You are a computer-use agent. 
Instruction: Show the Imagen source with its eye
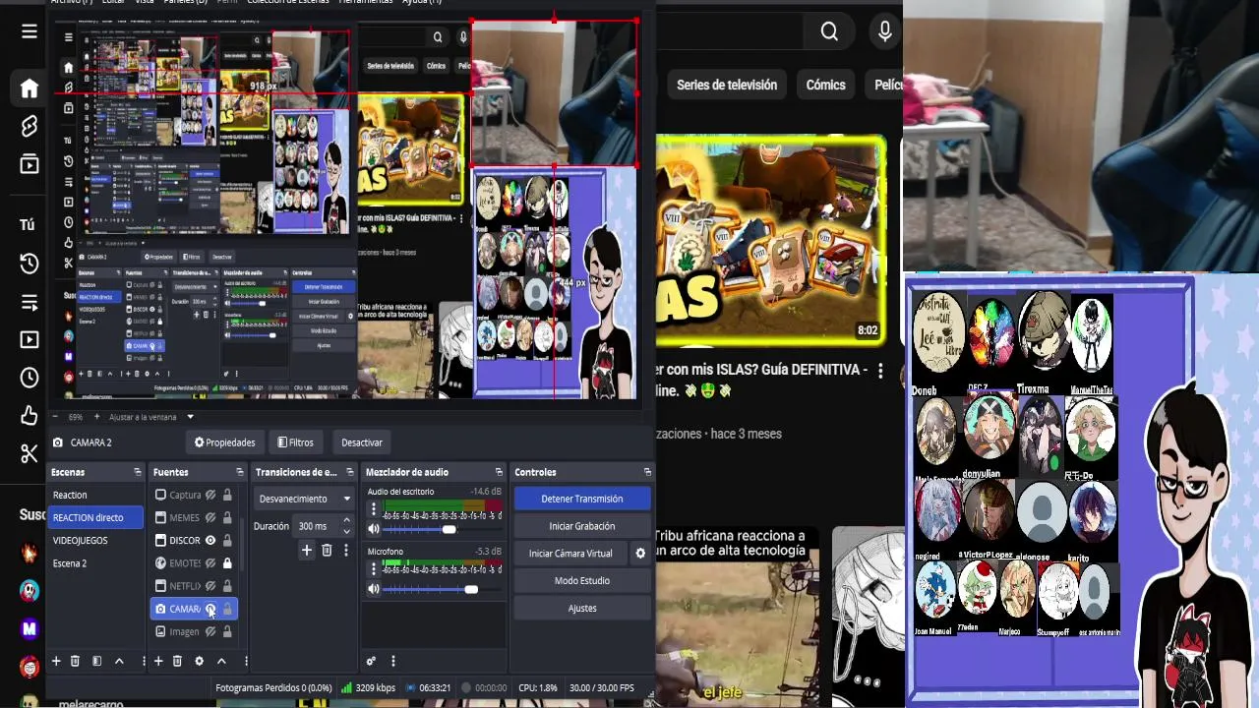coord(210,632)
